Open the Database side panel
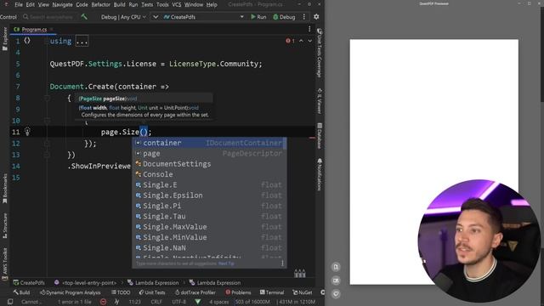Viewport: 544px width, 306px height. 320,136
